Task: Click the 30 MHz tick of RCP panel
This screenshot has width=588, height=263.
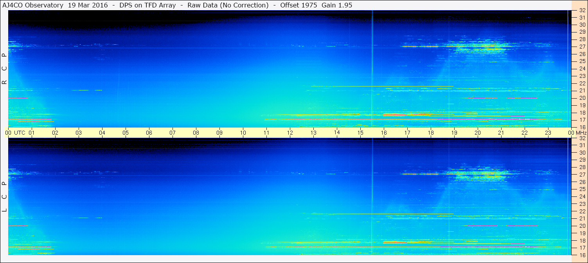Action: click(x=582, y=25)
